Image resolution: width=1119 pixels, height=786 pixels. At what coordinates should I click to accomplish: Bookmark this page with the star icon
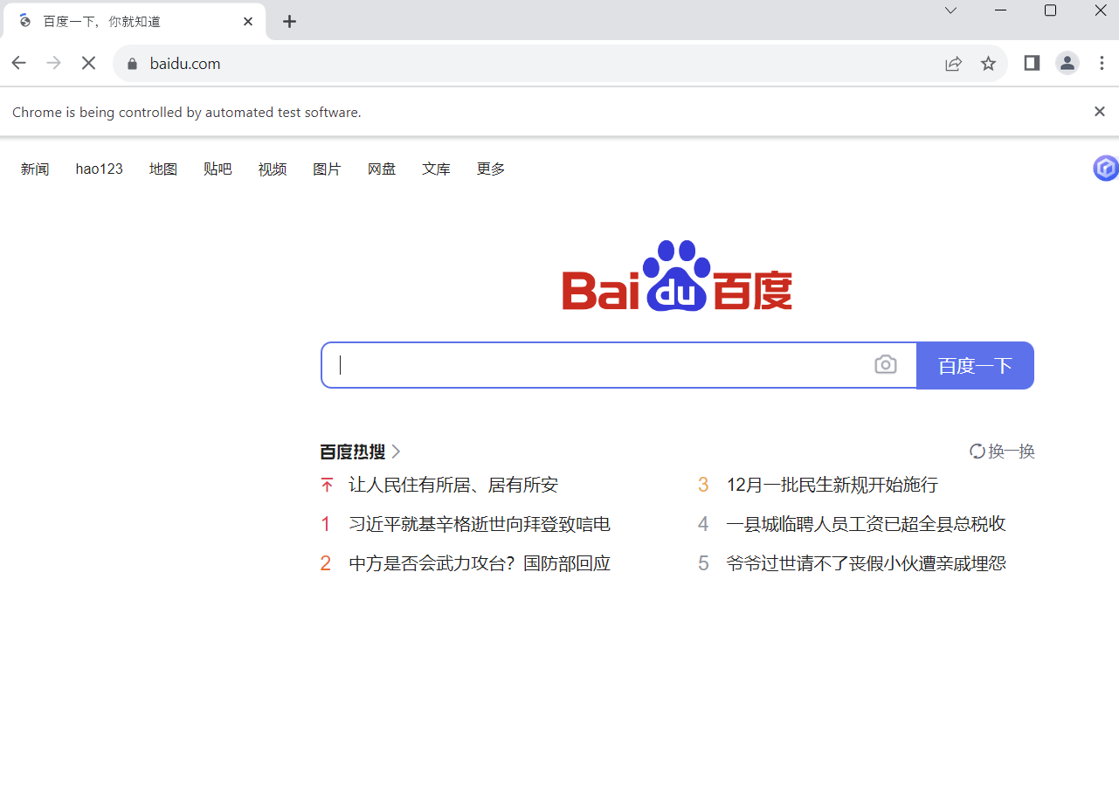[x=988, y=64]
